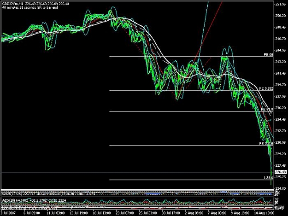Click the 232.70 price axis label
The image size is (288, 216).
tap(281, 131)
